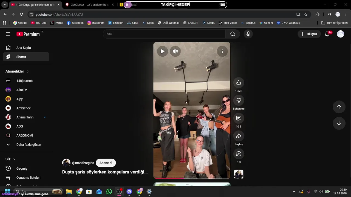Image resolution: width=351 pixels, height=197 pixels.
Task: Open the Chrome tab search dropdown
Action: point(5,5)
